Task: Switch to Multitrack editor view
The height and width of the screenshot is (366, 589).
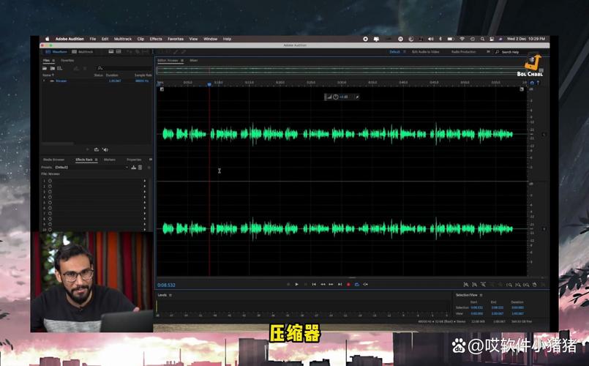Action: pyautogui.click(x=83, y=51)
